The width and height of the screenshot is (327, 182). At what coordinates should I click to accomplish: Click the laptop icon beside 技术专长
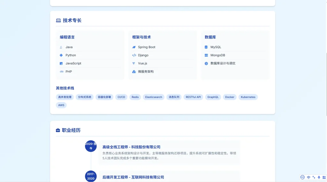[58, 20]
